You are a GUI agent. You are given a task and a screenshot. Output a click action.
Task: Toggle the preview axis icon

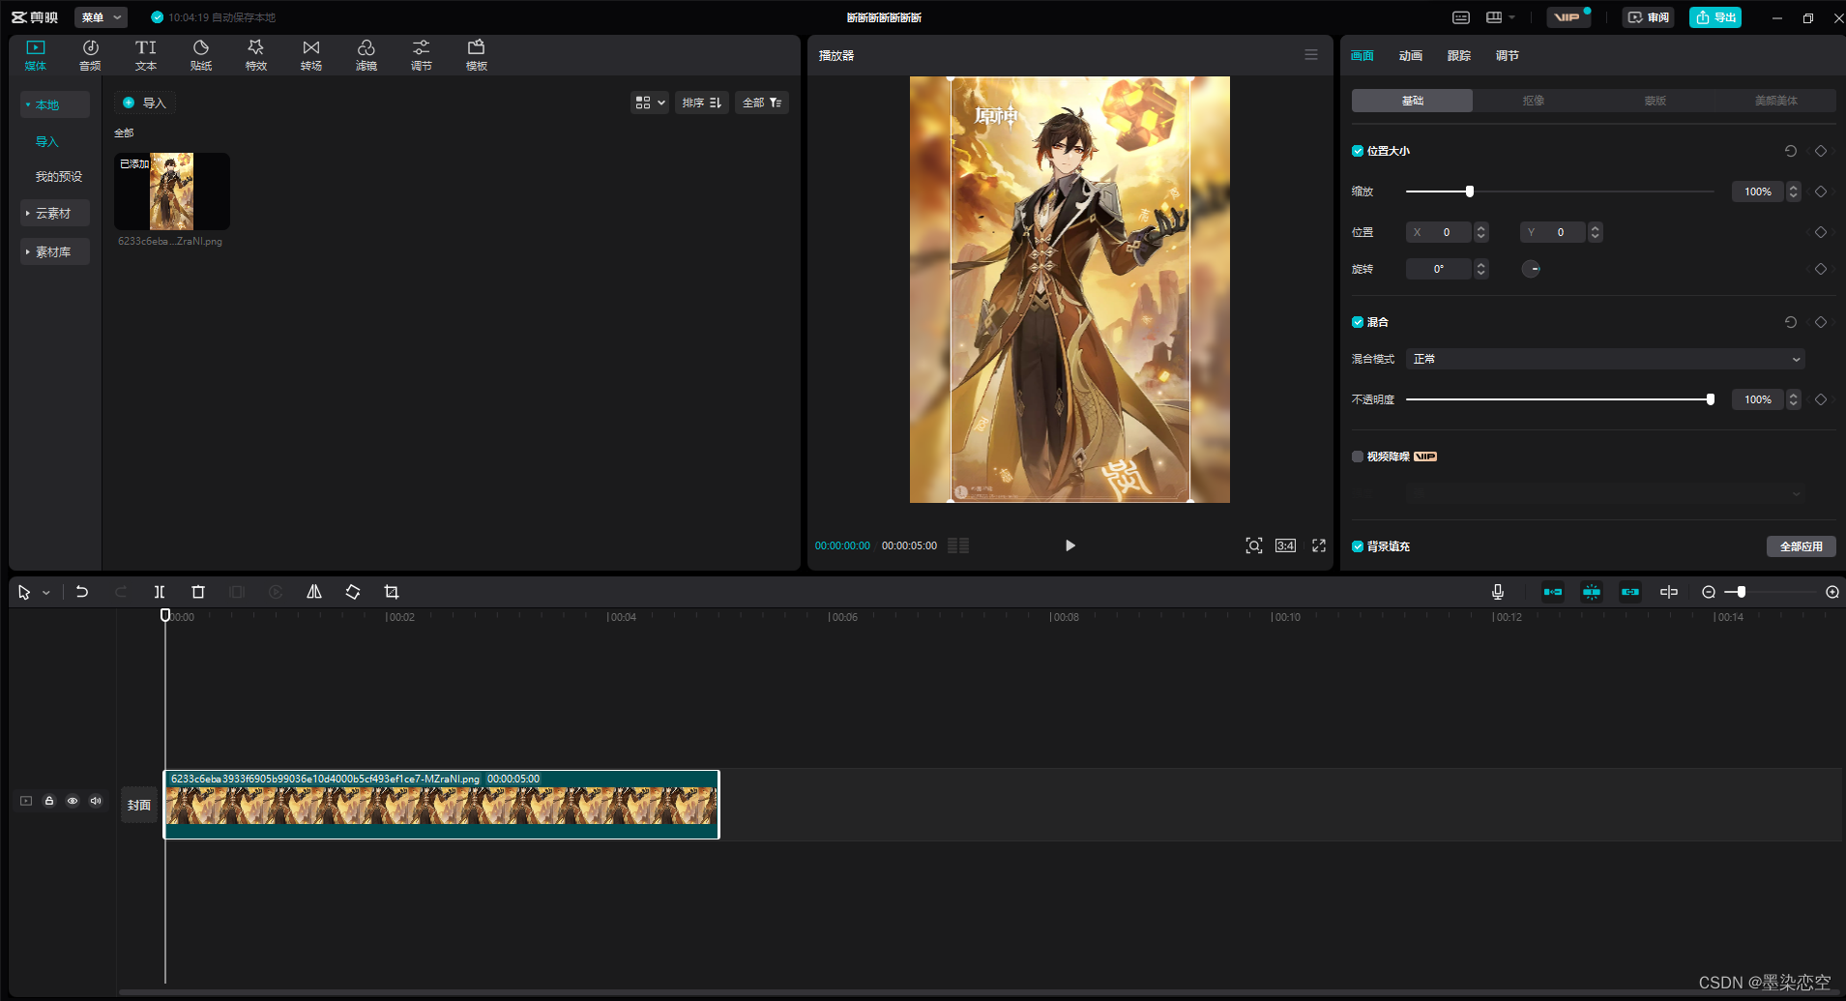tap(1669, 592)
